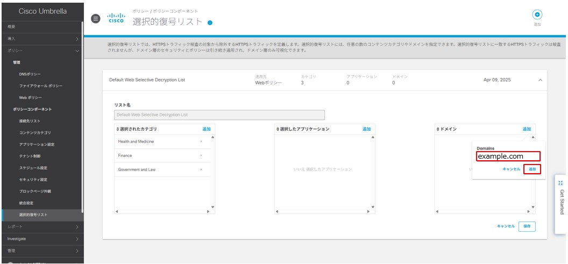Click 追加 link for selected applications
568x264 pixels.
[367, 129]
